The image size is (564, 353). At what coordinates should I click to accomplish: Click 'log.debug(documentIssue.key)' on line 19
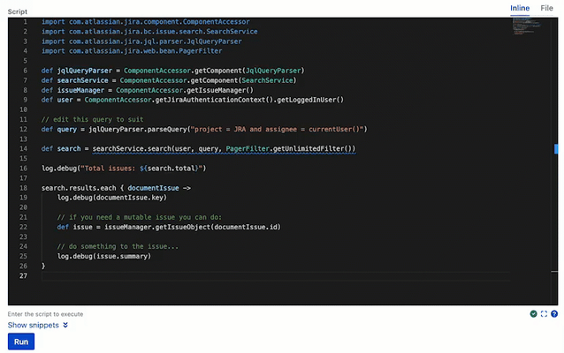coord(112,198)
